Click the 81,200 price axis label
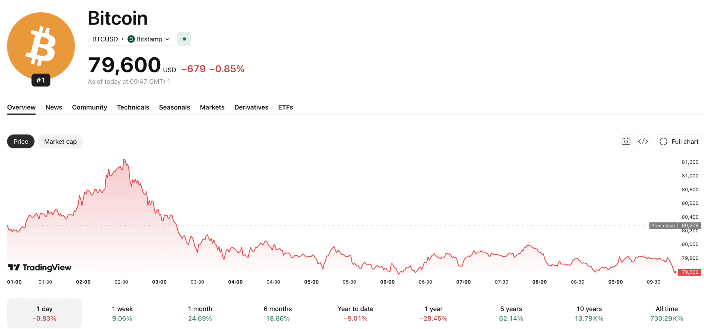The width and height of the screenshot is (704, 329). 690,162
